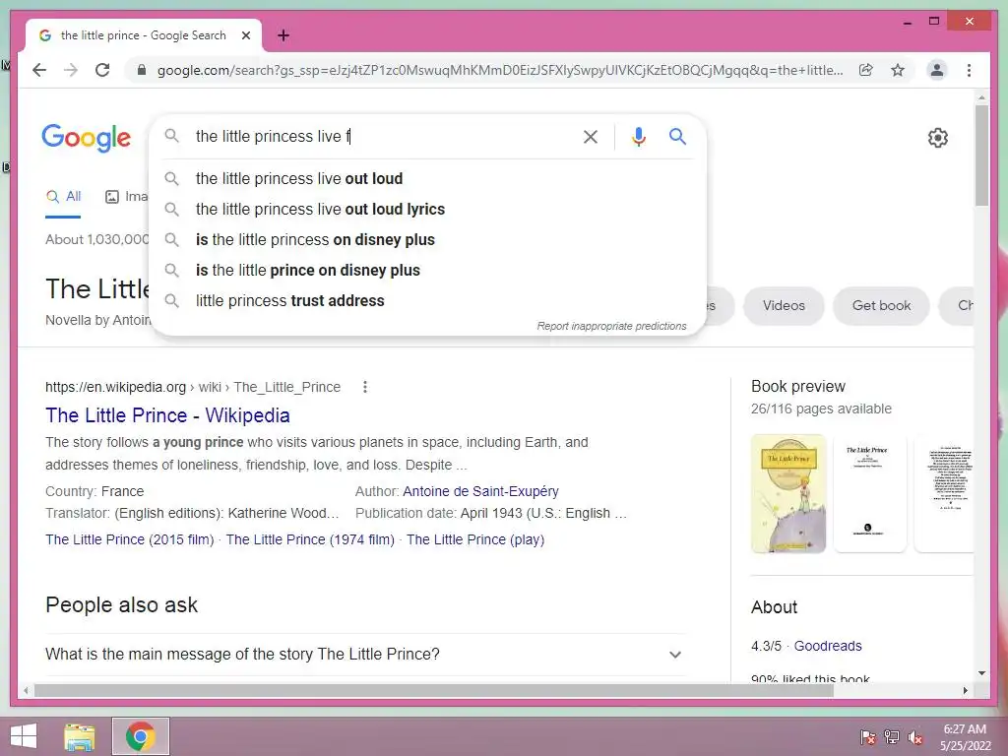Click the horizontal scrollbar thumb
Screen dimensions: 1008x756
tap(433, 691)
